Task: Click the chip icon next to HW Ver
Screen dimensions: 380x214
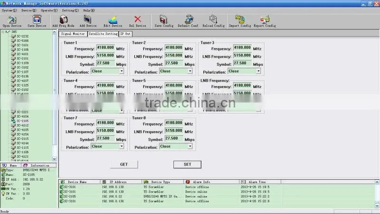Action: [3, 189]
